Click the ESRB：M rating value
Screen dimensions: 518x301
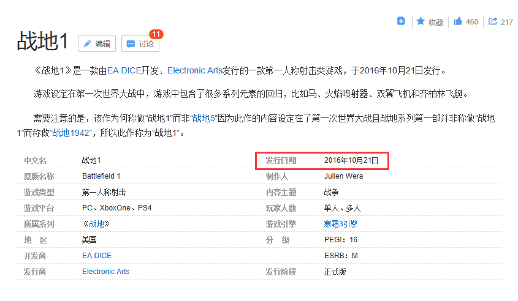[341, 256]
